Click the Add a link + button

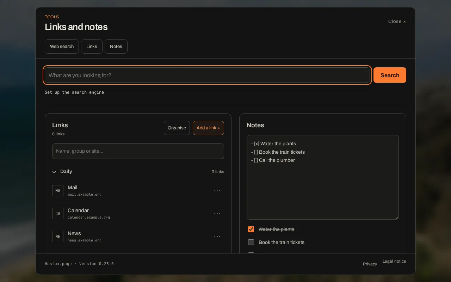(x=208, y=128)
